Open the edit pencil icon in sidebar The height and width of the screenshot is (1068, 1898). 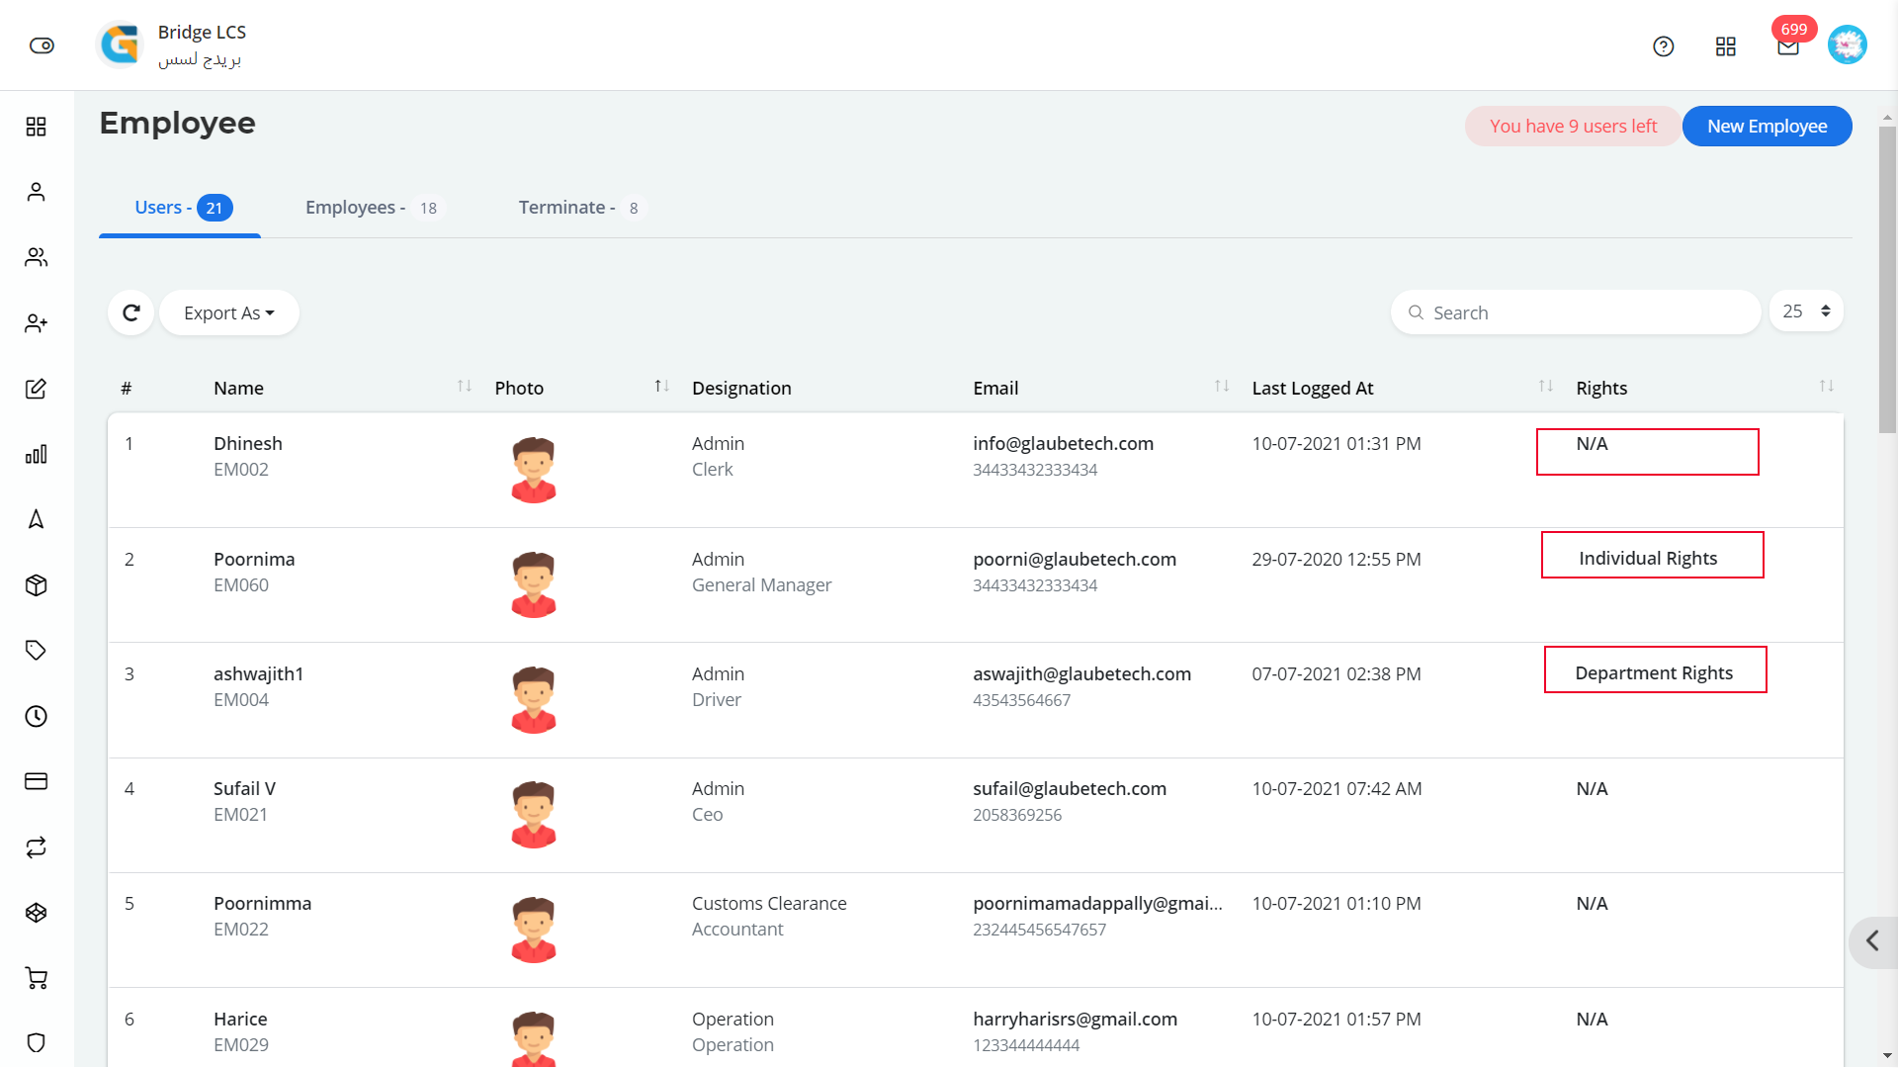[37, 389]
